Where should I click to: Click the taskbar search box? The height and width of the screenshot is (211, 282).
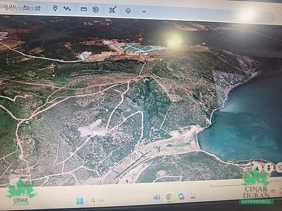[98, 200]
